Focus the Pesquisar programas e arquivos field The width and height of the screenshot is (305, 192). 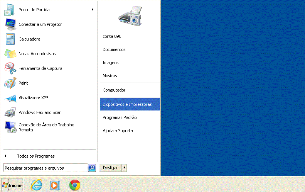[x=45, y=168]
